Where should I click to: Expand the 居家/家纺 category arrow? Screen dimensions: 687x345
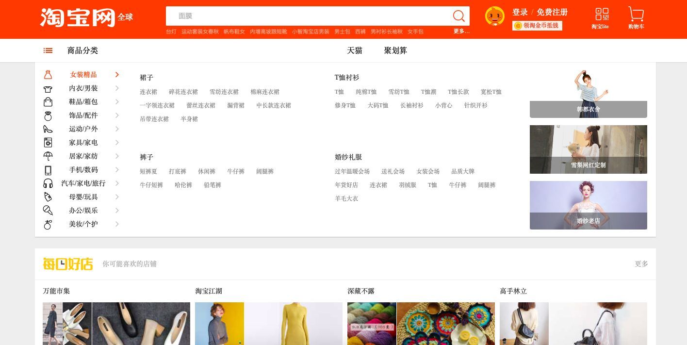click(117, 156)
